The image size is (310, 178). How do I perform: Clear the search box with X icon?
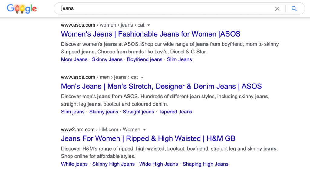pyautogui.click(x=277, y=9)
